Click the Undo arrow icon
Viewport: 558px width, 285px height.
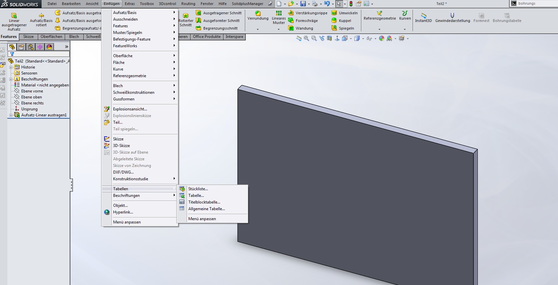coord(327,4)
